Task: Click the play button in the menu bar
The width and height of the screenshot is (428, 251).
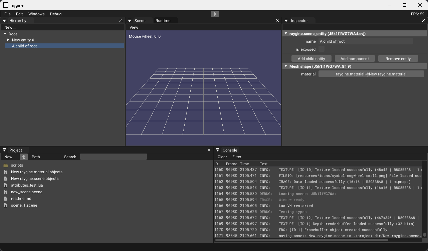Action: pyautogui.click(x=215, y=14)
